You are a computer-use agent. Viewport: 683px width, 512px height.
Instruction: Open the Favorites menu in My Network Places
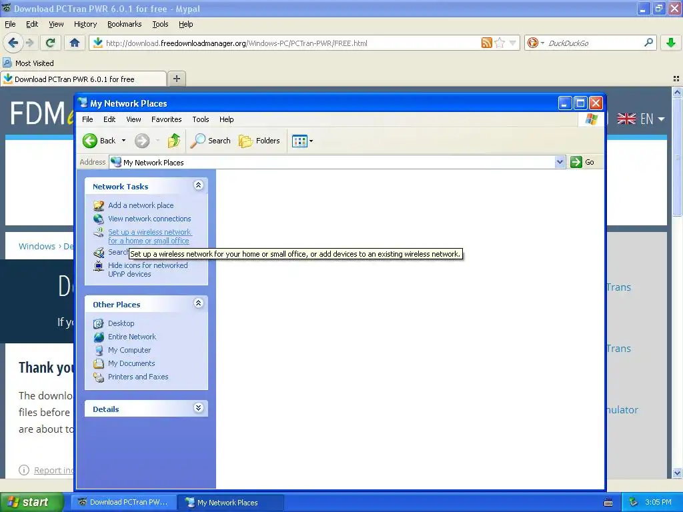point(166,119)
